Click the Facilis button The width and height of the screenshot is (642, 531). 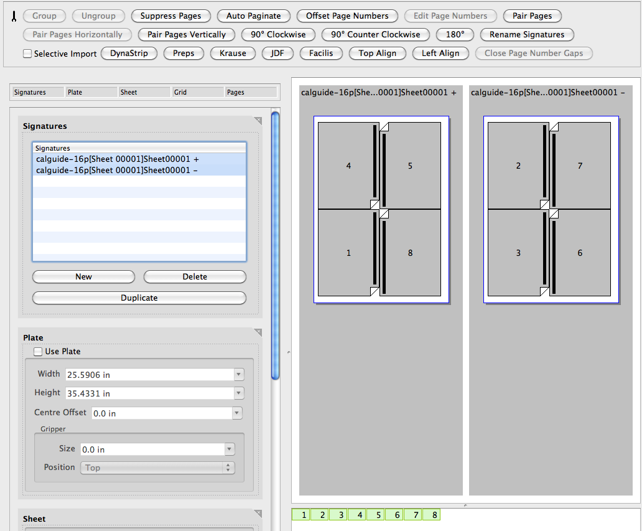[321, 54]
